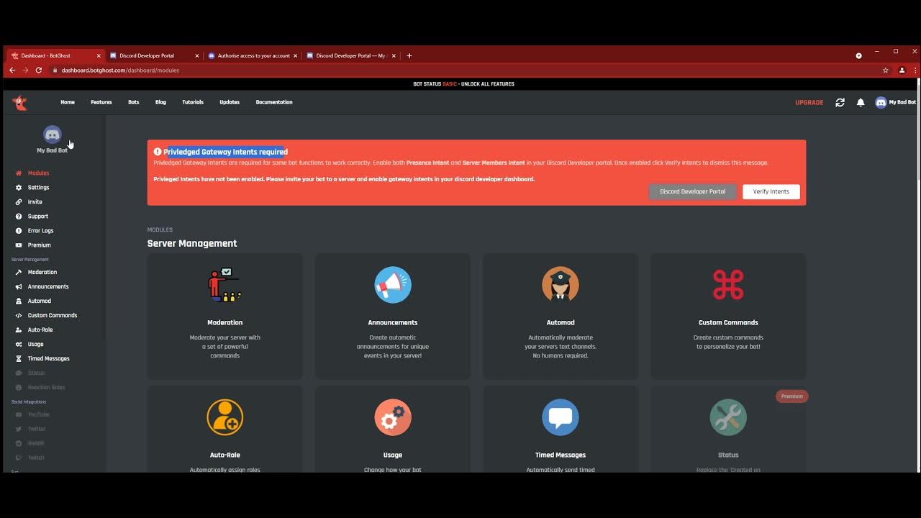The image size is (921, 518).
Task: Switch to the Discord Developer Portal — My tab
Action: point(350,55)
